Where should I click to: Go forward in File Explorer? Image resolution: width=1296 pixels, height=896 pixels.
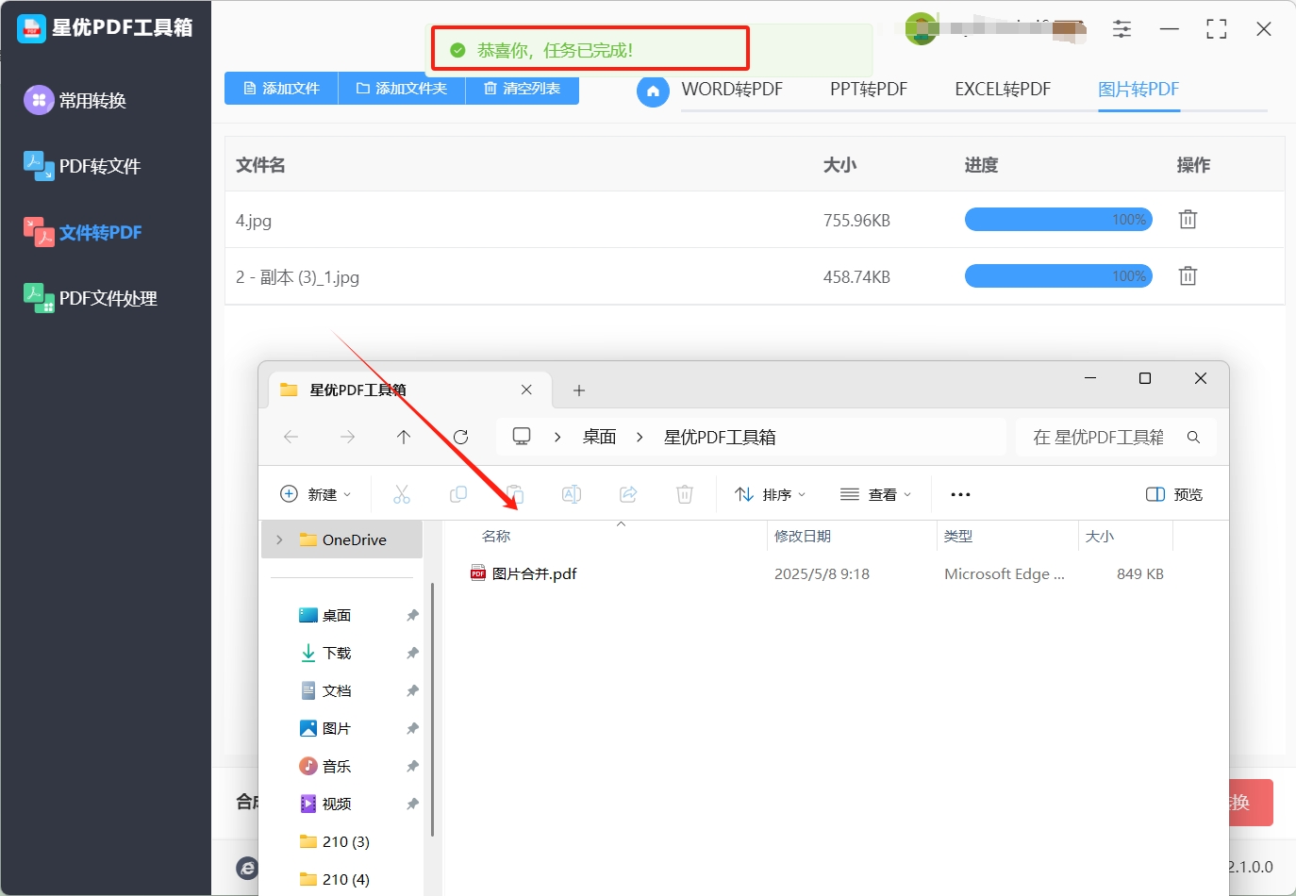[348, 437]
